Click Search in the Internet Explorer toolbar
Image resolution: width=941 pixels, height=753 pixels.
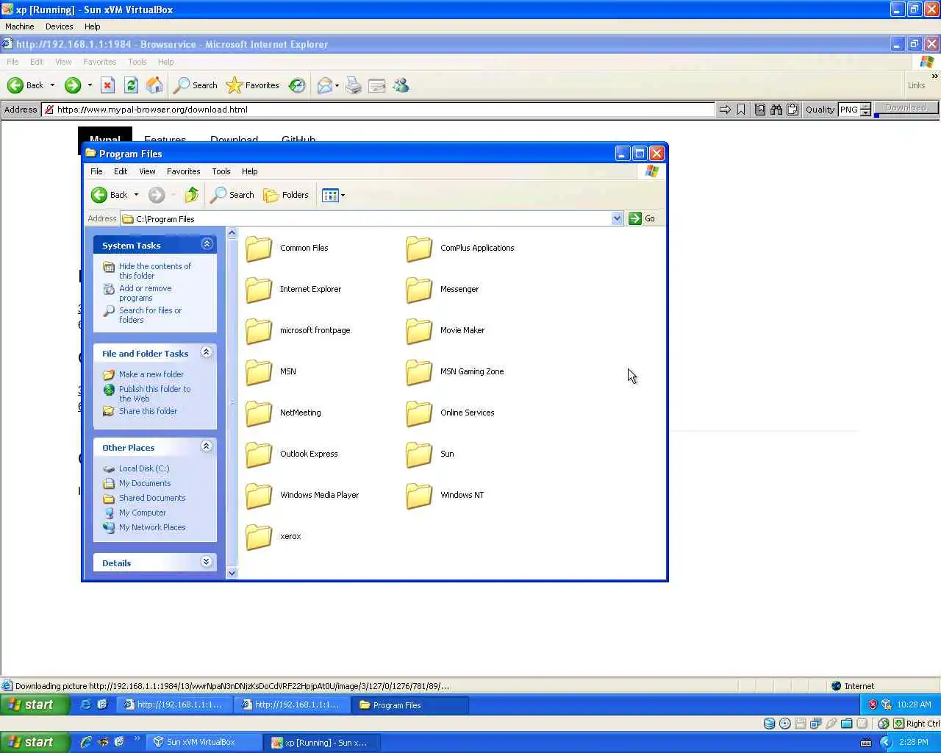[196, 85]
